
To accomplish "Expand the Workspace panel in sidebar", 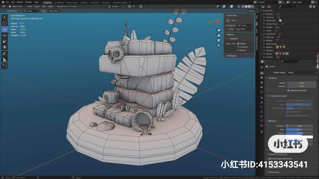I will pos(232,56).
